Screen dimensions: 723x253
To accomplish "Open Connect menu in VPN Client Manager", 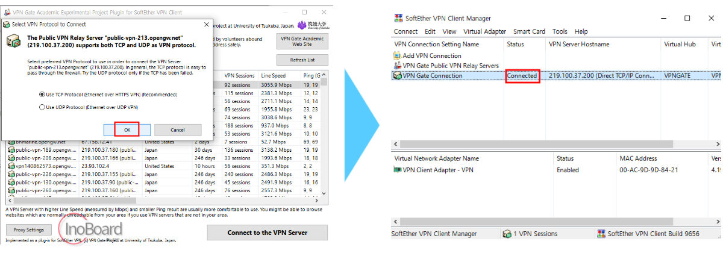I will 405,31.
